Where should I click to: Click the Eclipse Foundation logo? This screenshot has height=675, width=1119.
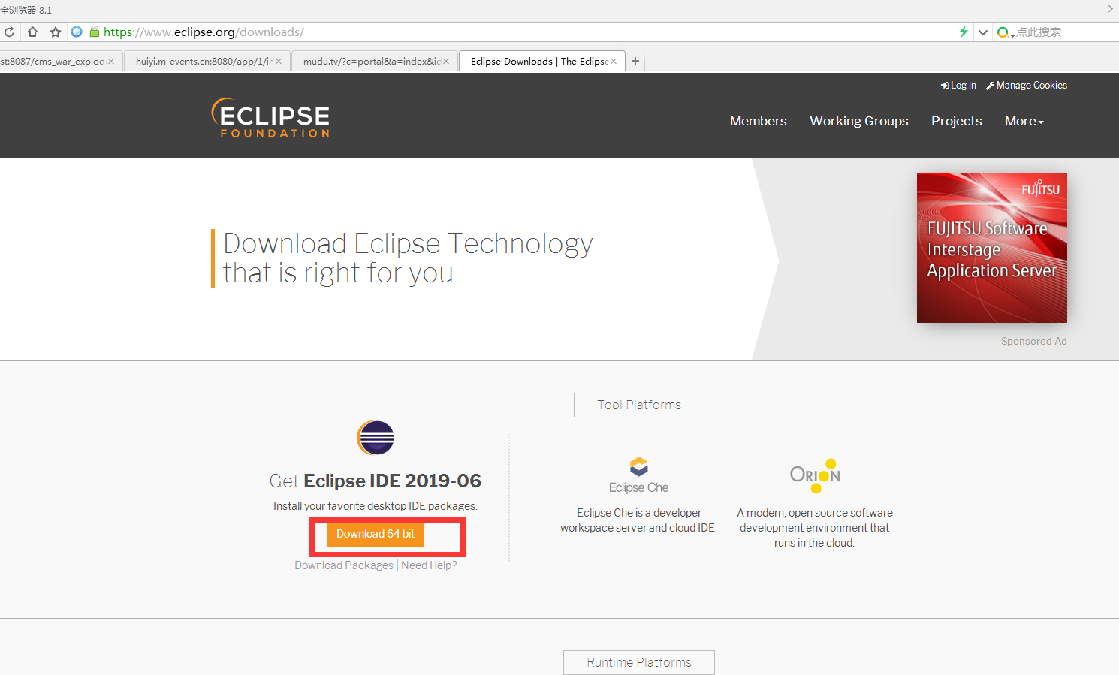tap(270, 118)
